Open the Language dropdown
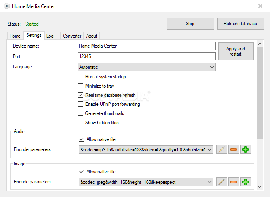This screenshot has height=197, width=270. click(147, 67)
